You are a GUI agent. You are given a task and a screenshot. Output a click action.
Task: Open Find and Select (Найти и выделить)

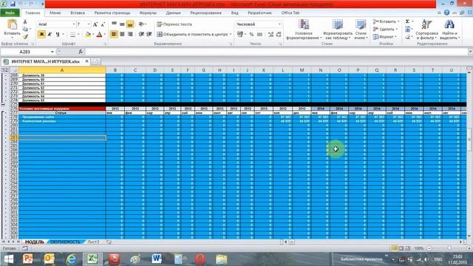click(449, 30)
